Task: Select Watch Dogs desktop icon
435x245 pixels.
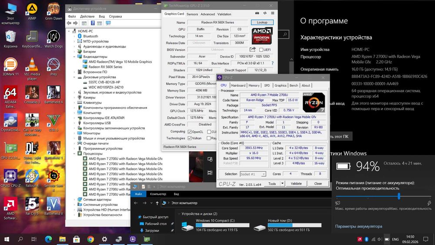Action: (54, 39)
